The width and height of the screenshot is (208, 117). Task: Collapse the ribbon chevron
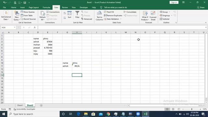point(206,23)
